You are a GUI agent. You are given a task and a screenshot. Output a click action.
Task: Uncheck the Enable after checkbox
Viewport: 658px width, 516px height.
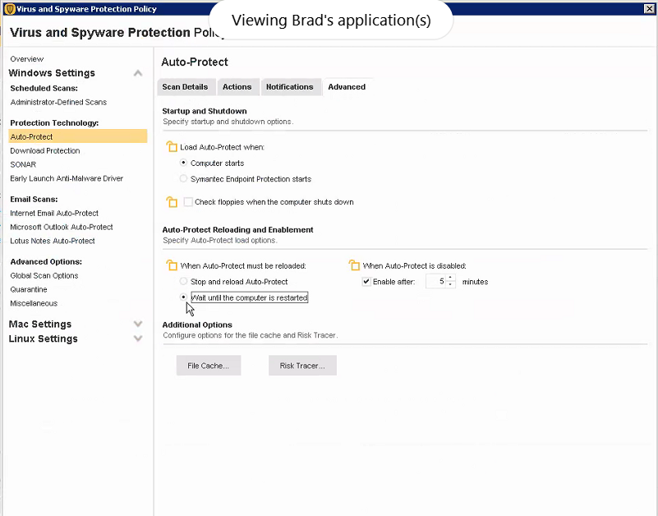tap(366, 282)
